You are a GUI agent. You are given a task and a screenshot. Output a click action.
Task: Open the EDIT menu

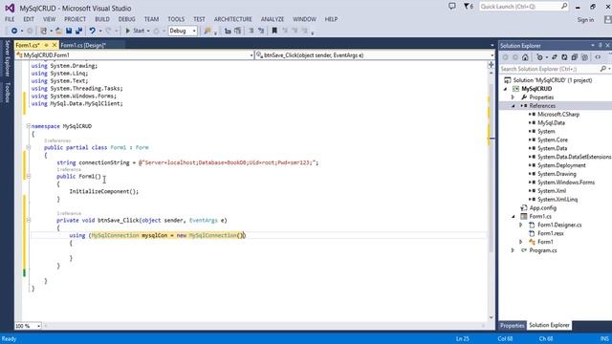[29, 19]
